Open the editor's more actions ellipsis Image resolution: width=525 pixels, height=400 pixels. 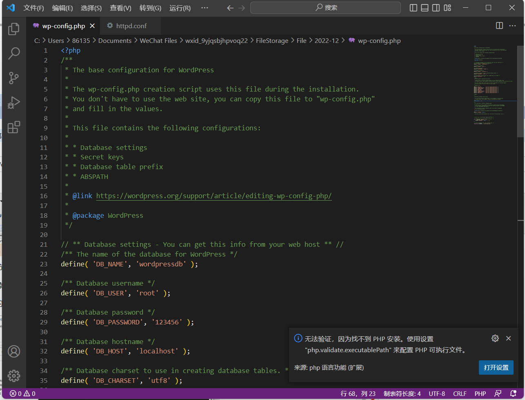coord(512,26)
